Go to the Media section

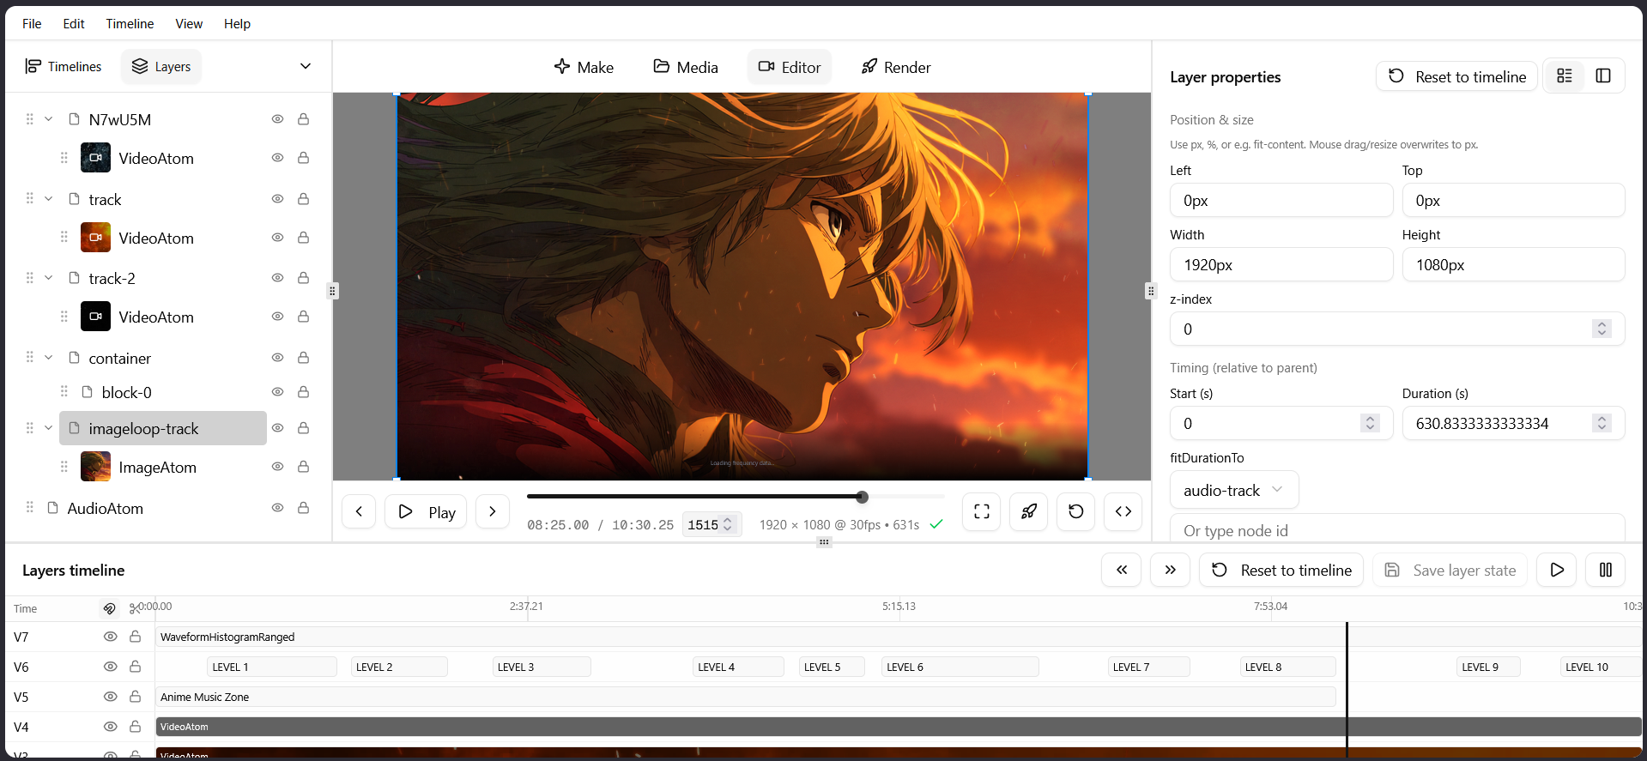pyautogui.click(x=686, y=67)
